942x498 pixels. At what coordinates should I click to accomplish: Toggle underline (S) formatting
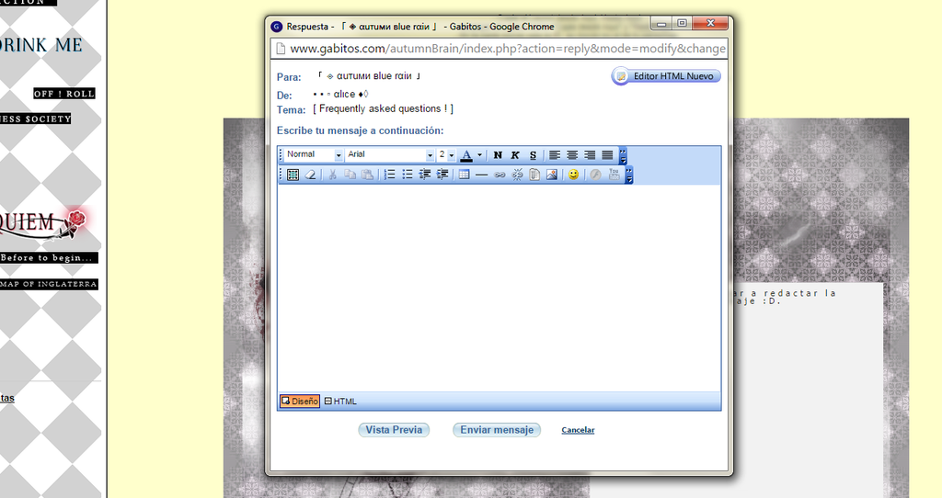click(x=533, y=155)
